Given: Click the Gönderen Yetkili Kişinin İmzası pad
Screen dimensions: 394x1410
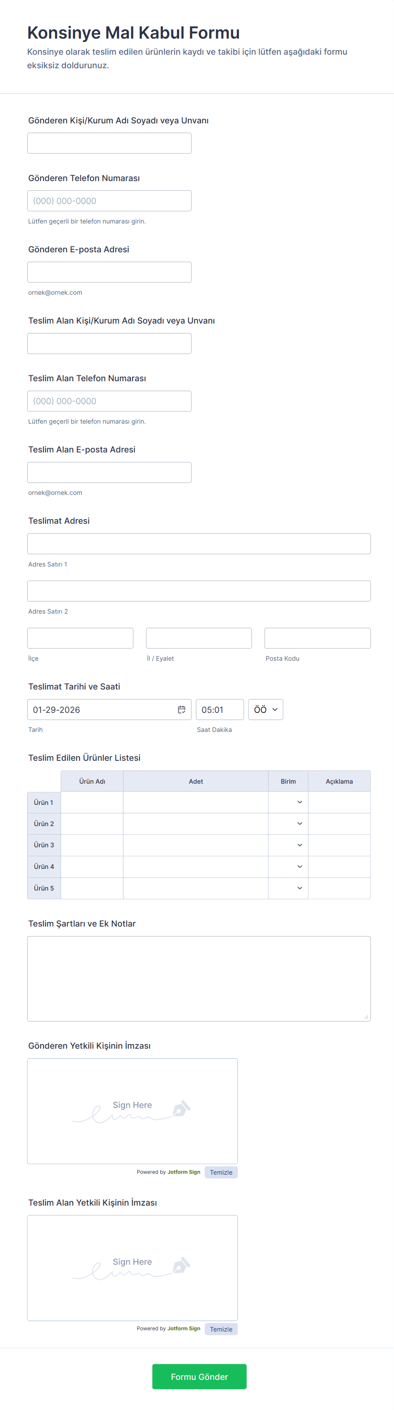Looking at the screenshot, I should [x=132, y=1111].
